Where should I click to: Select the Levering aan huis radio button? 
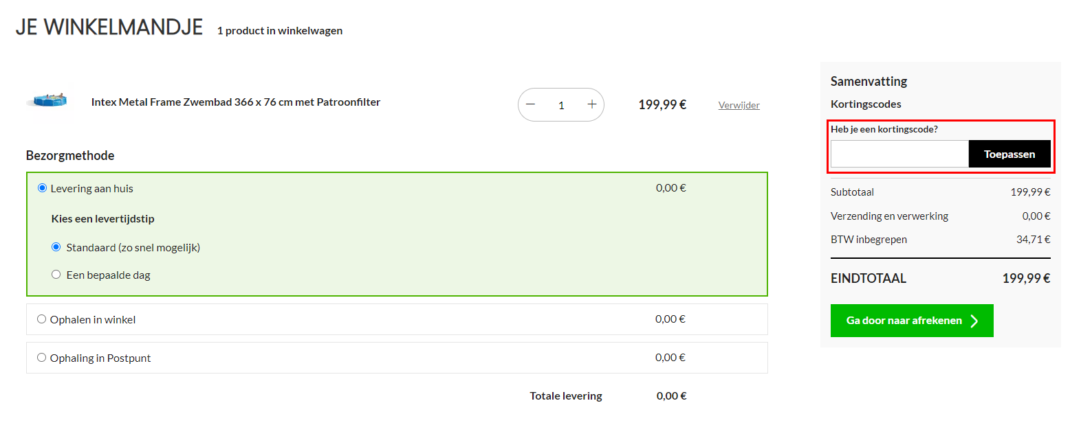point(42,188)
